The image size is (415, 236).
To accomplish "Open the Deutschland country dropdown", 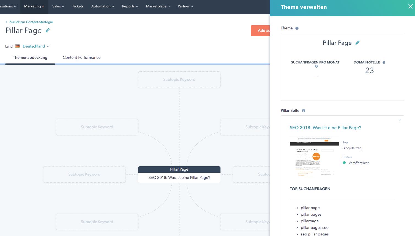I will [x=36, y=46].
